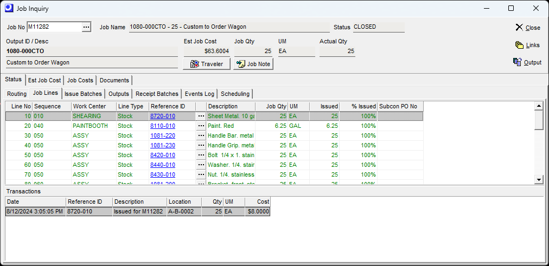Select the Routing sub-tab
This screenshot has height=266, width=549.
[17, 94]
